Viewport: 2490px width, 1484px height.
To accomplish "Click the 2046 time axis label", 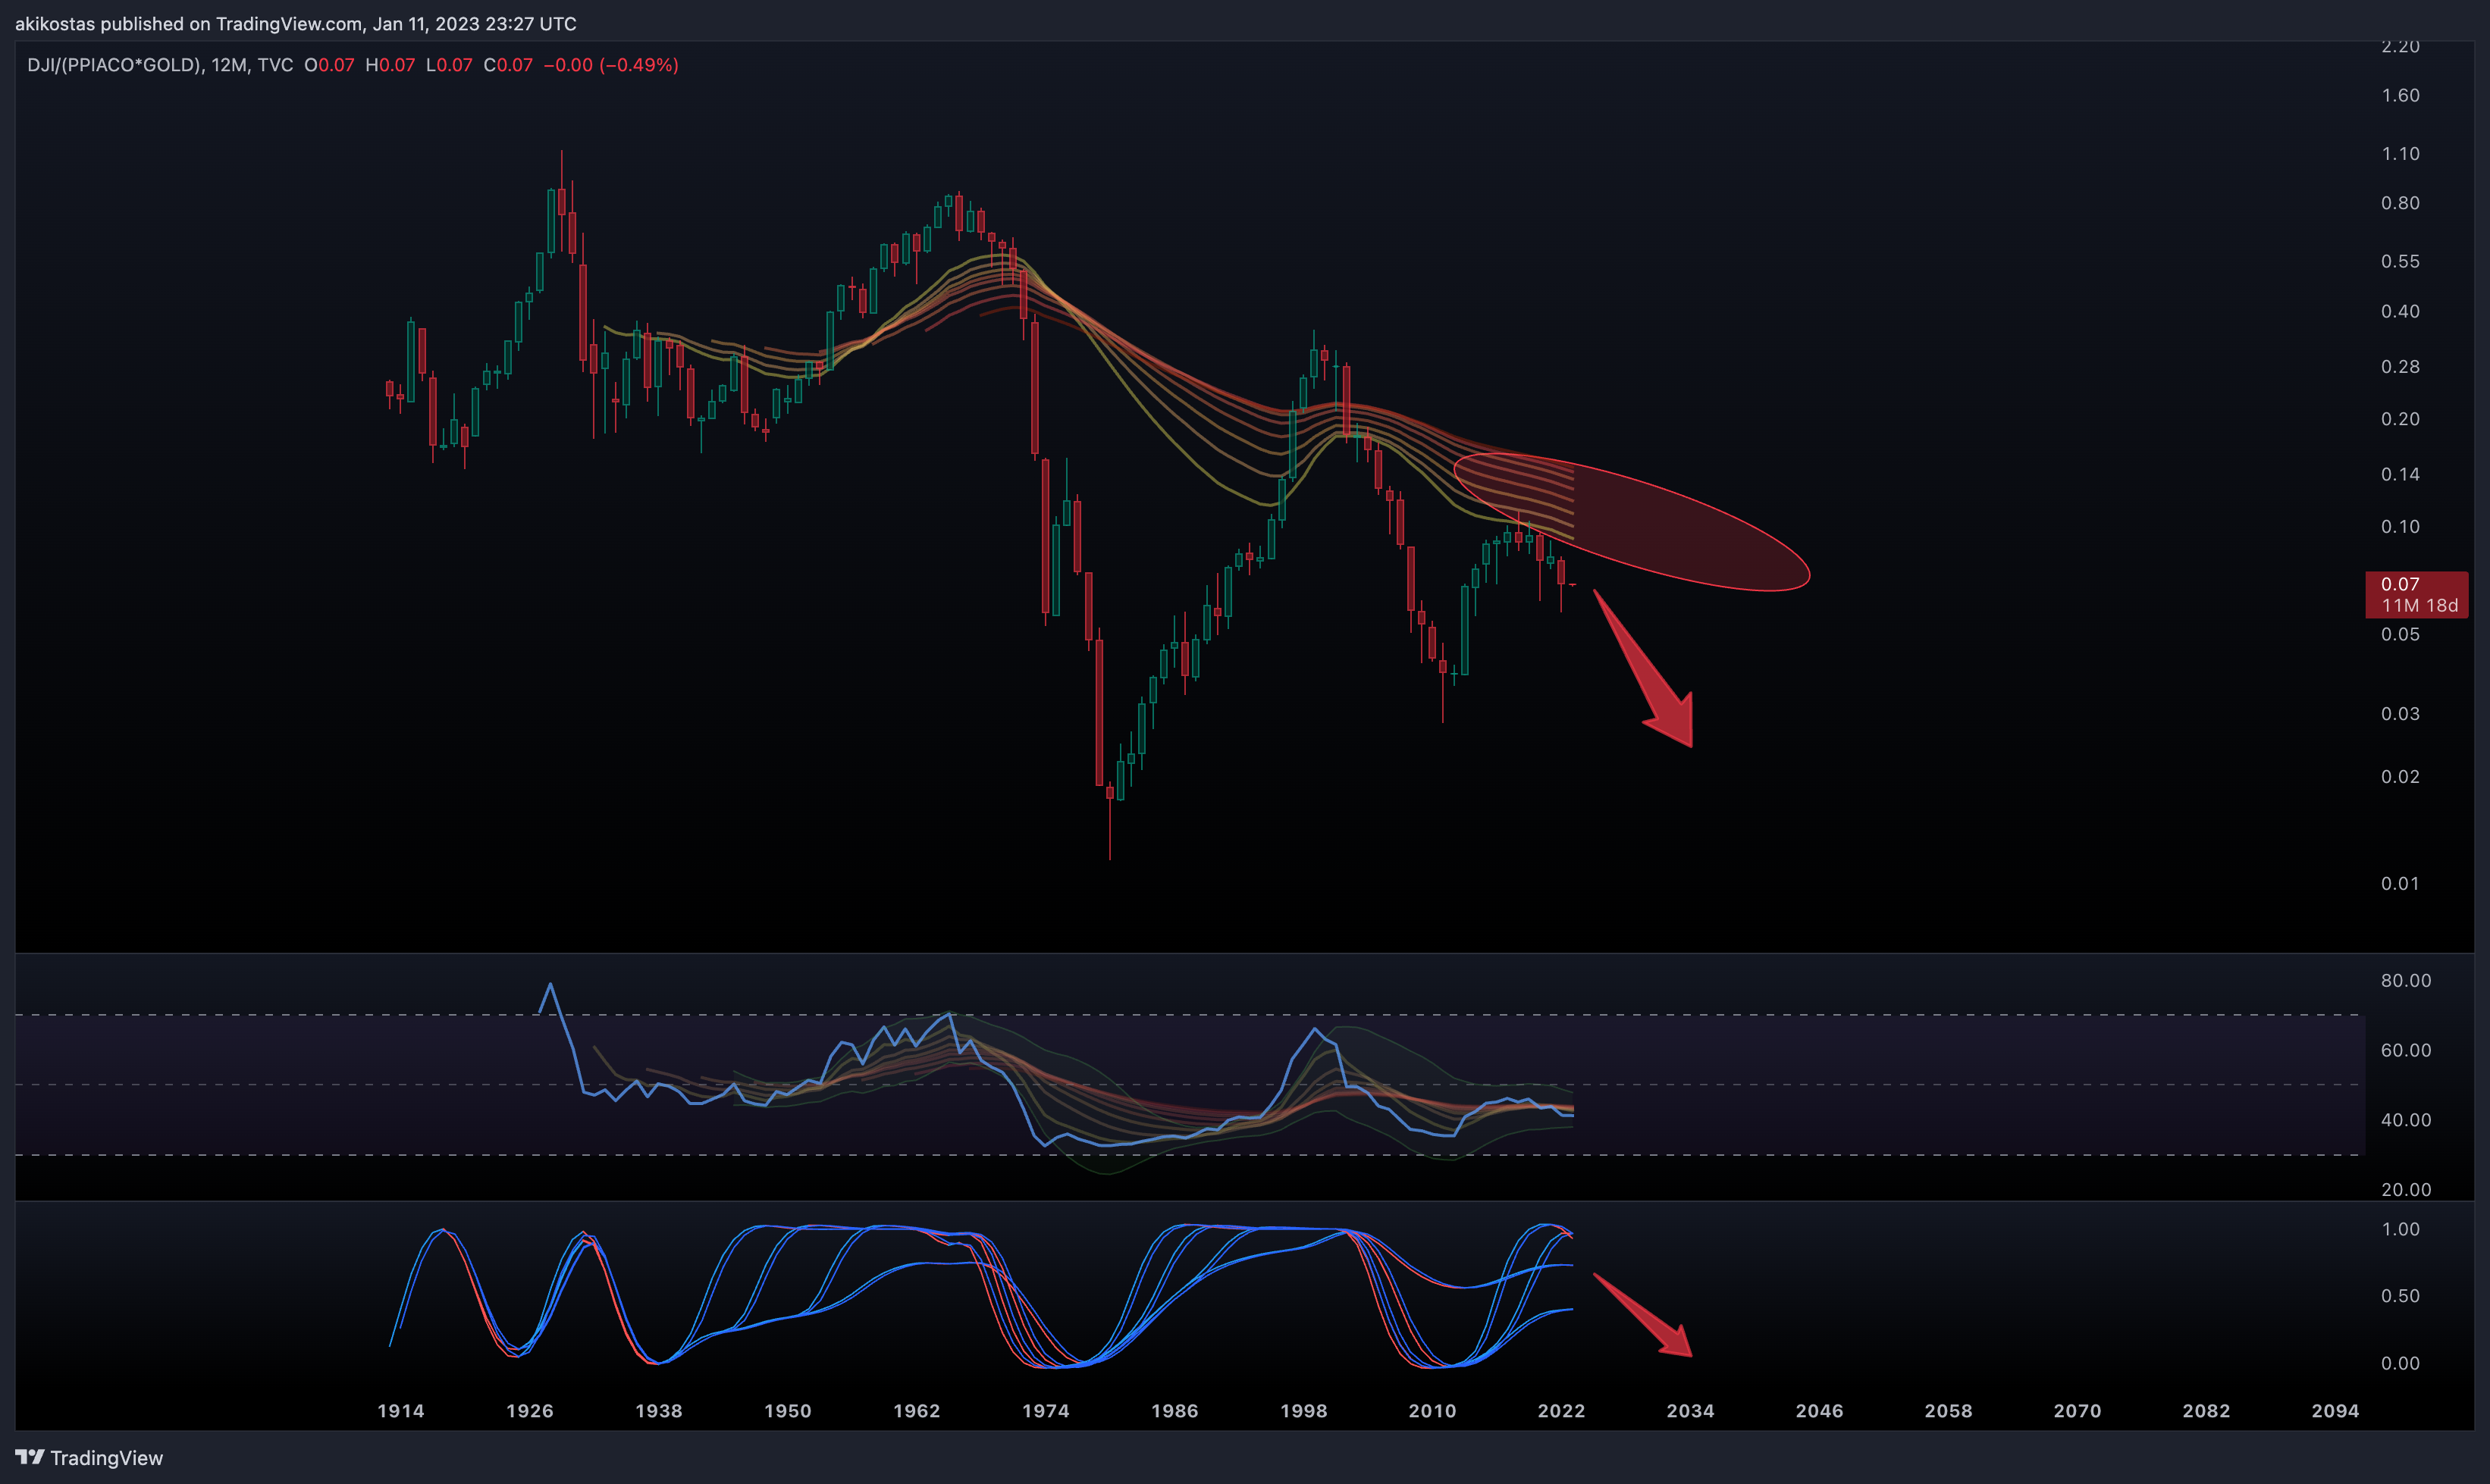I will click(x=1819, y=1411).
